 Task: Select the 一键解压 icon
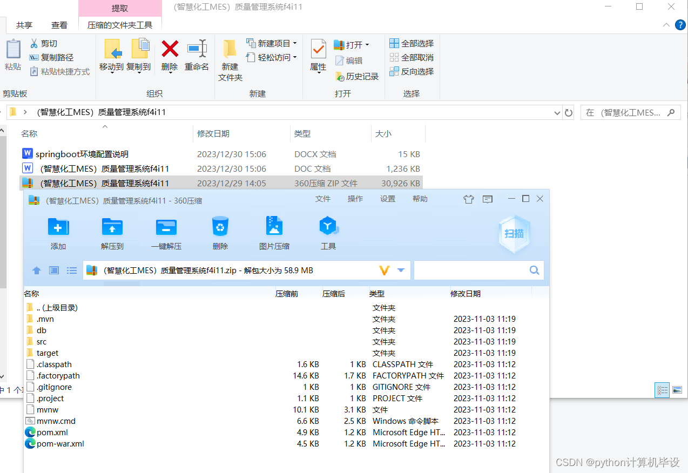166,232
